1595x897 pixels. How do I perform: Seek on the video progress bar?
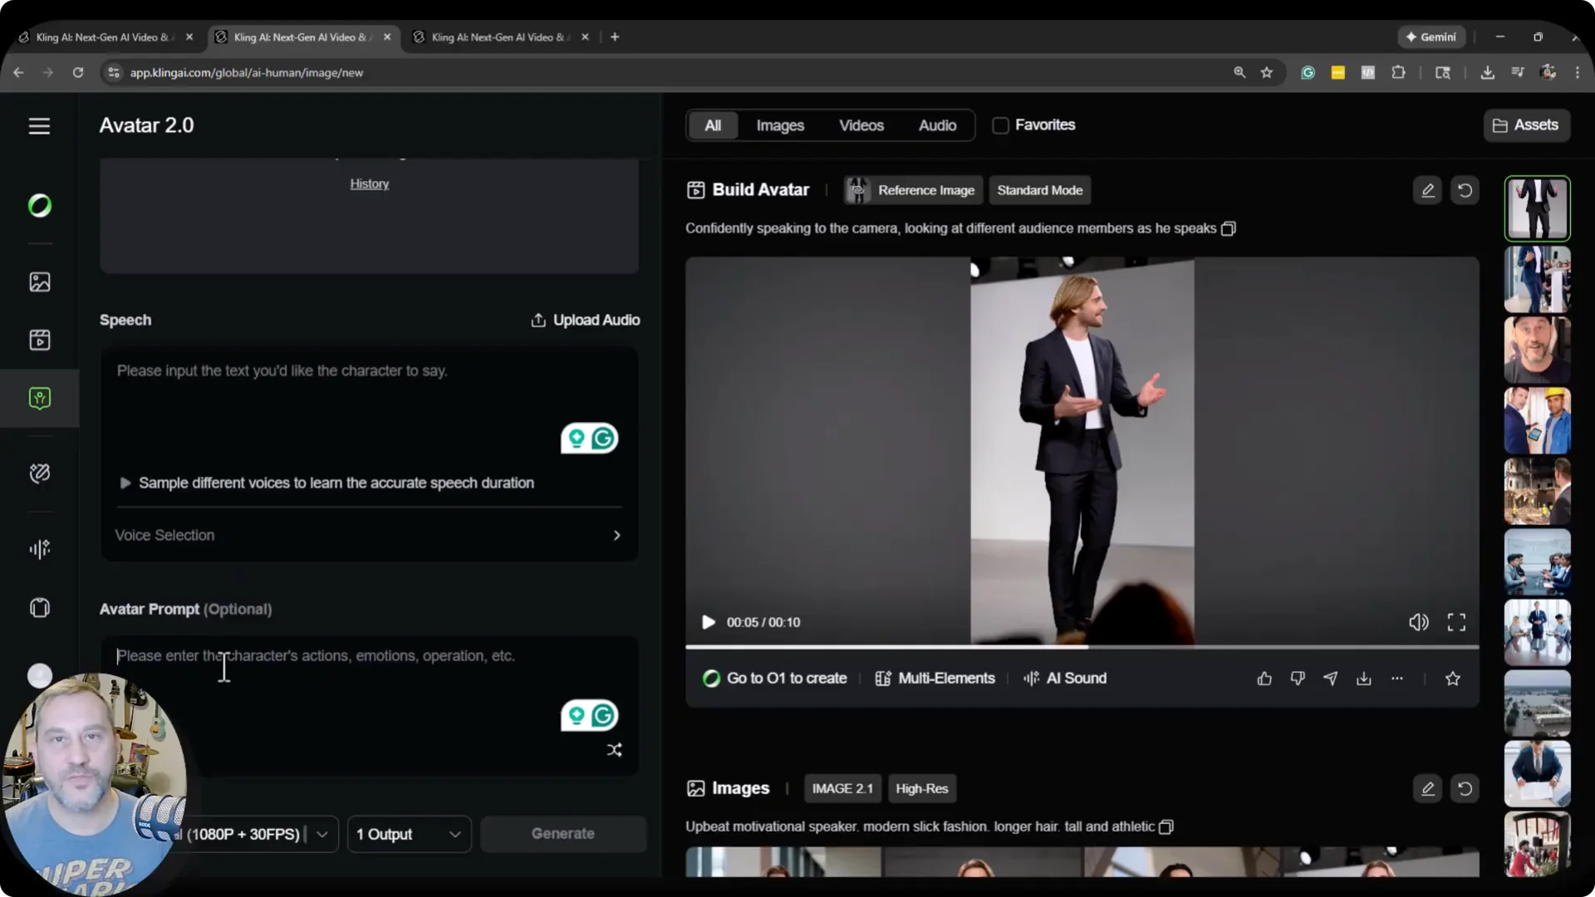pos(1082,646)
